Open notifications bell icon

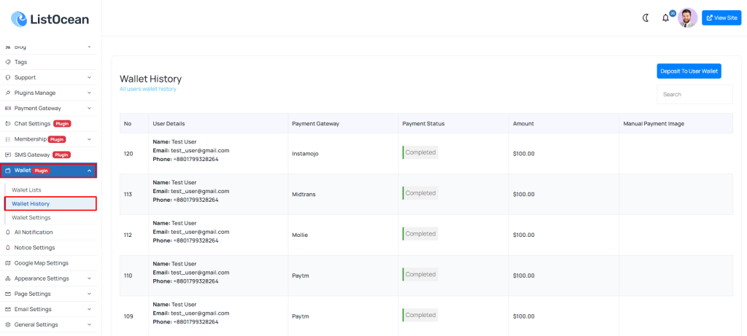coord(665,18)
